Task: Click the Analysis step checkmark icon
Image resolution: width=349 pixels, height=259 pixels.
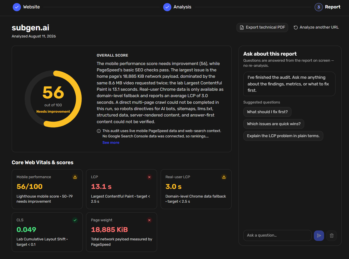Action: pyautogui.click(x=167, y=7)
